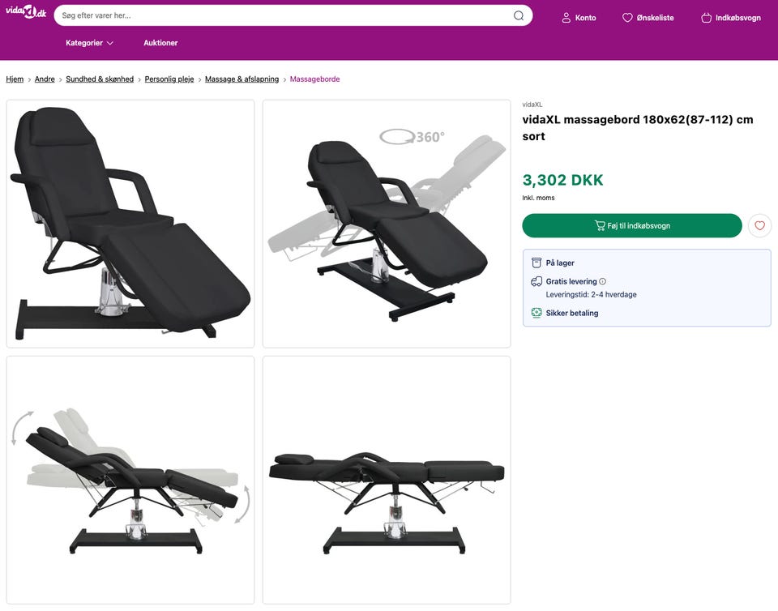Click the Sikker betaling icon
The width and height of the screenshot is (778, 611).
tap(536, 313)
